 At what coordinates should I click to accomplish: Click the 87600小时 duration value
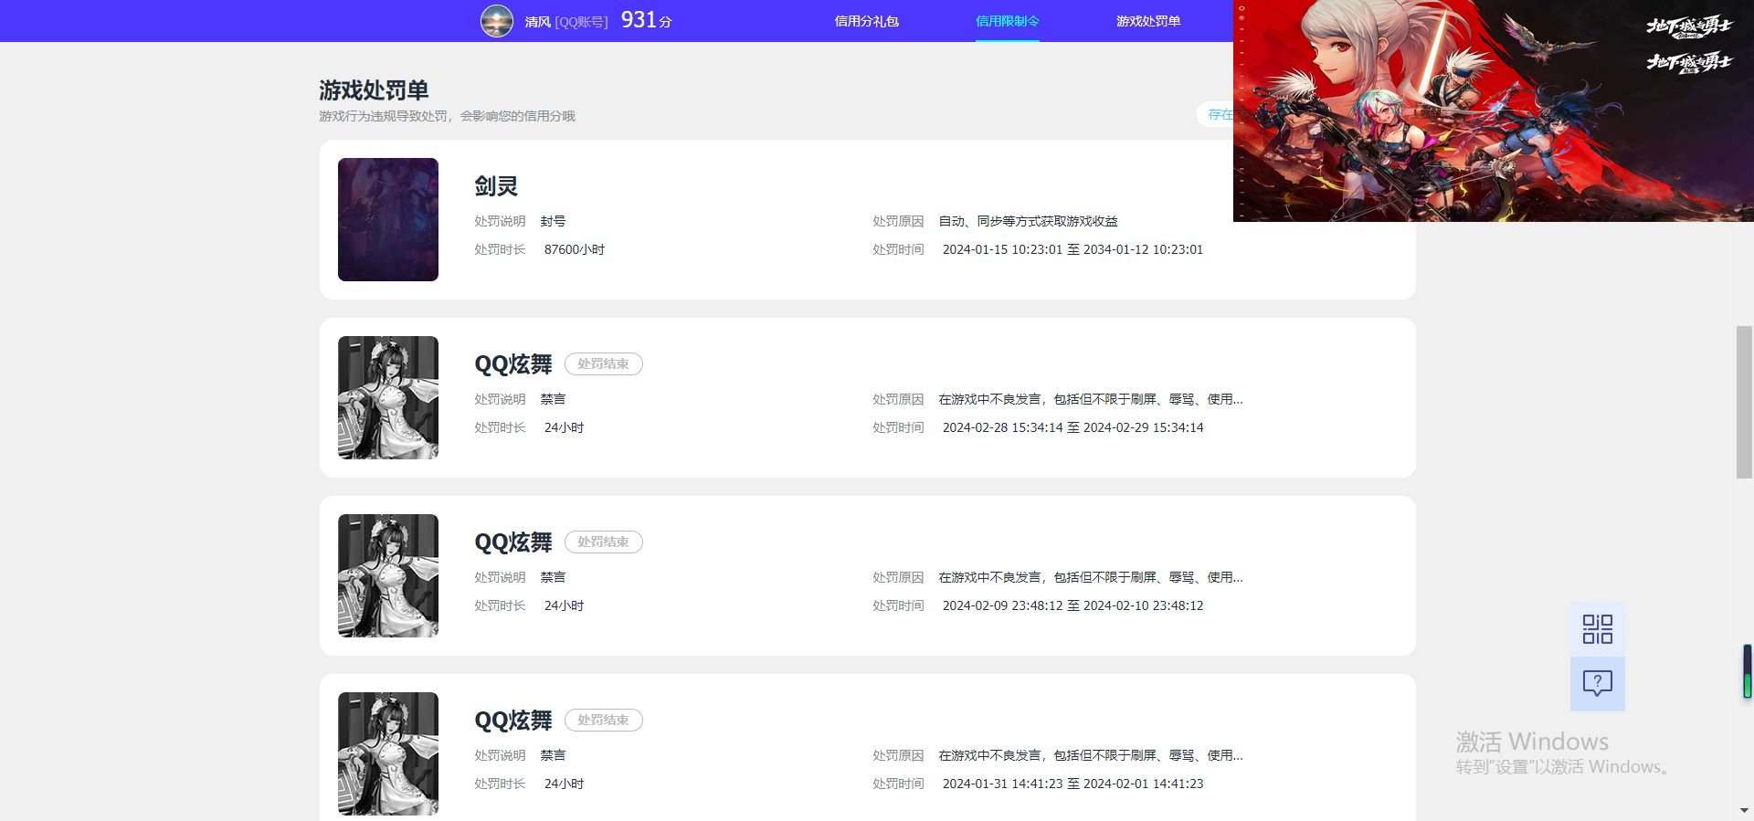coord(575,249)
